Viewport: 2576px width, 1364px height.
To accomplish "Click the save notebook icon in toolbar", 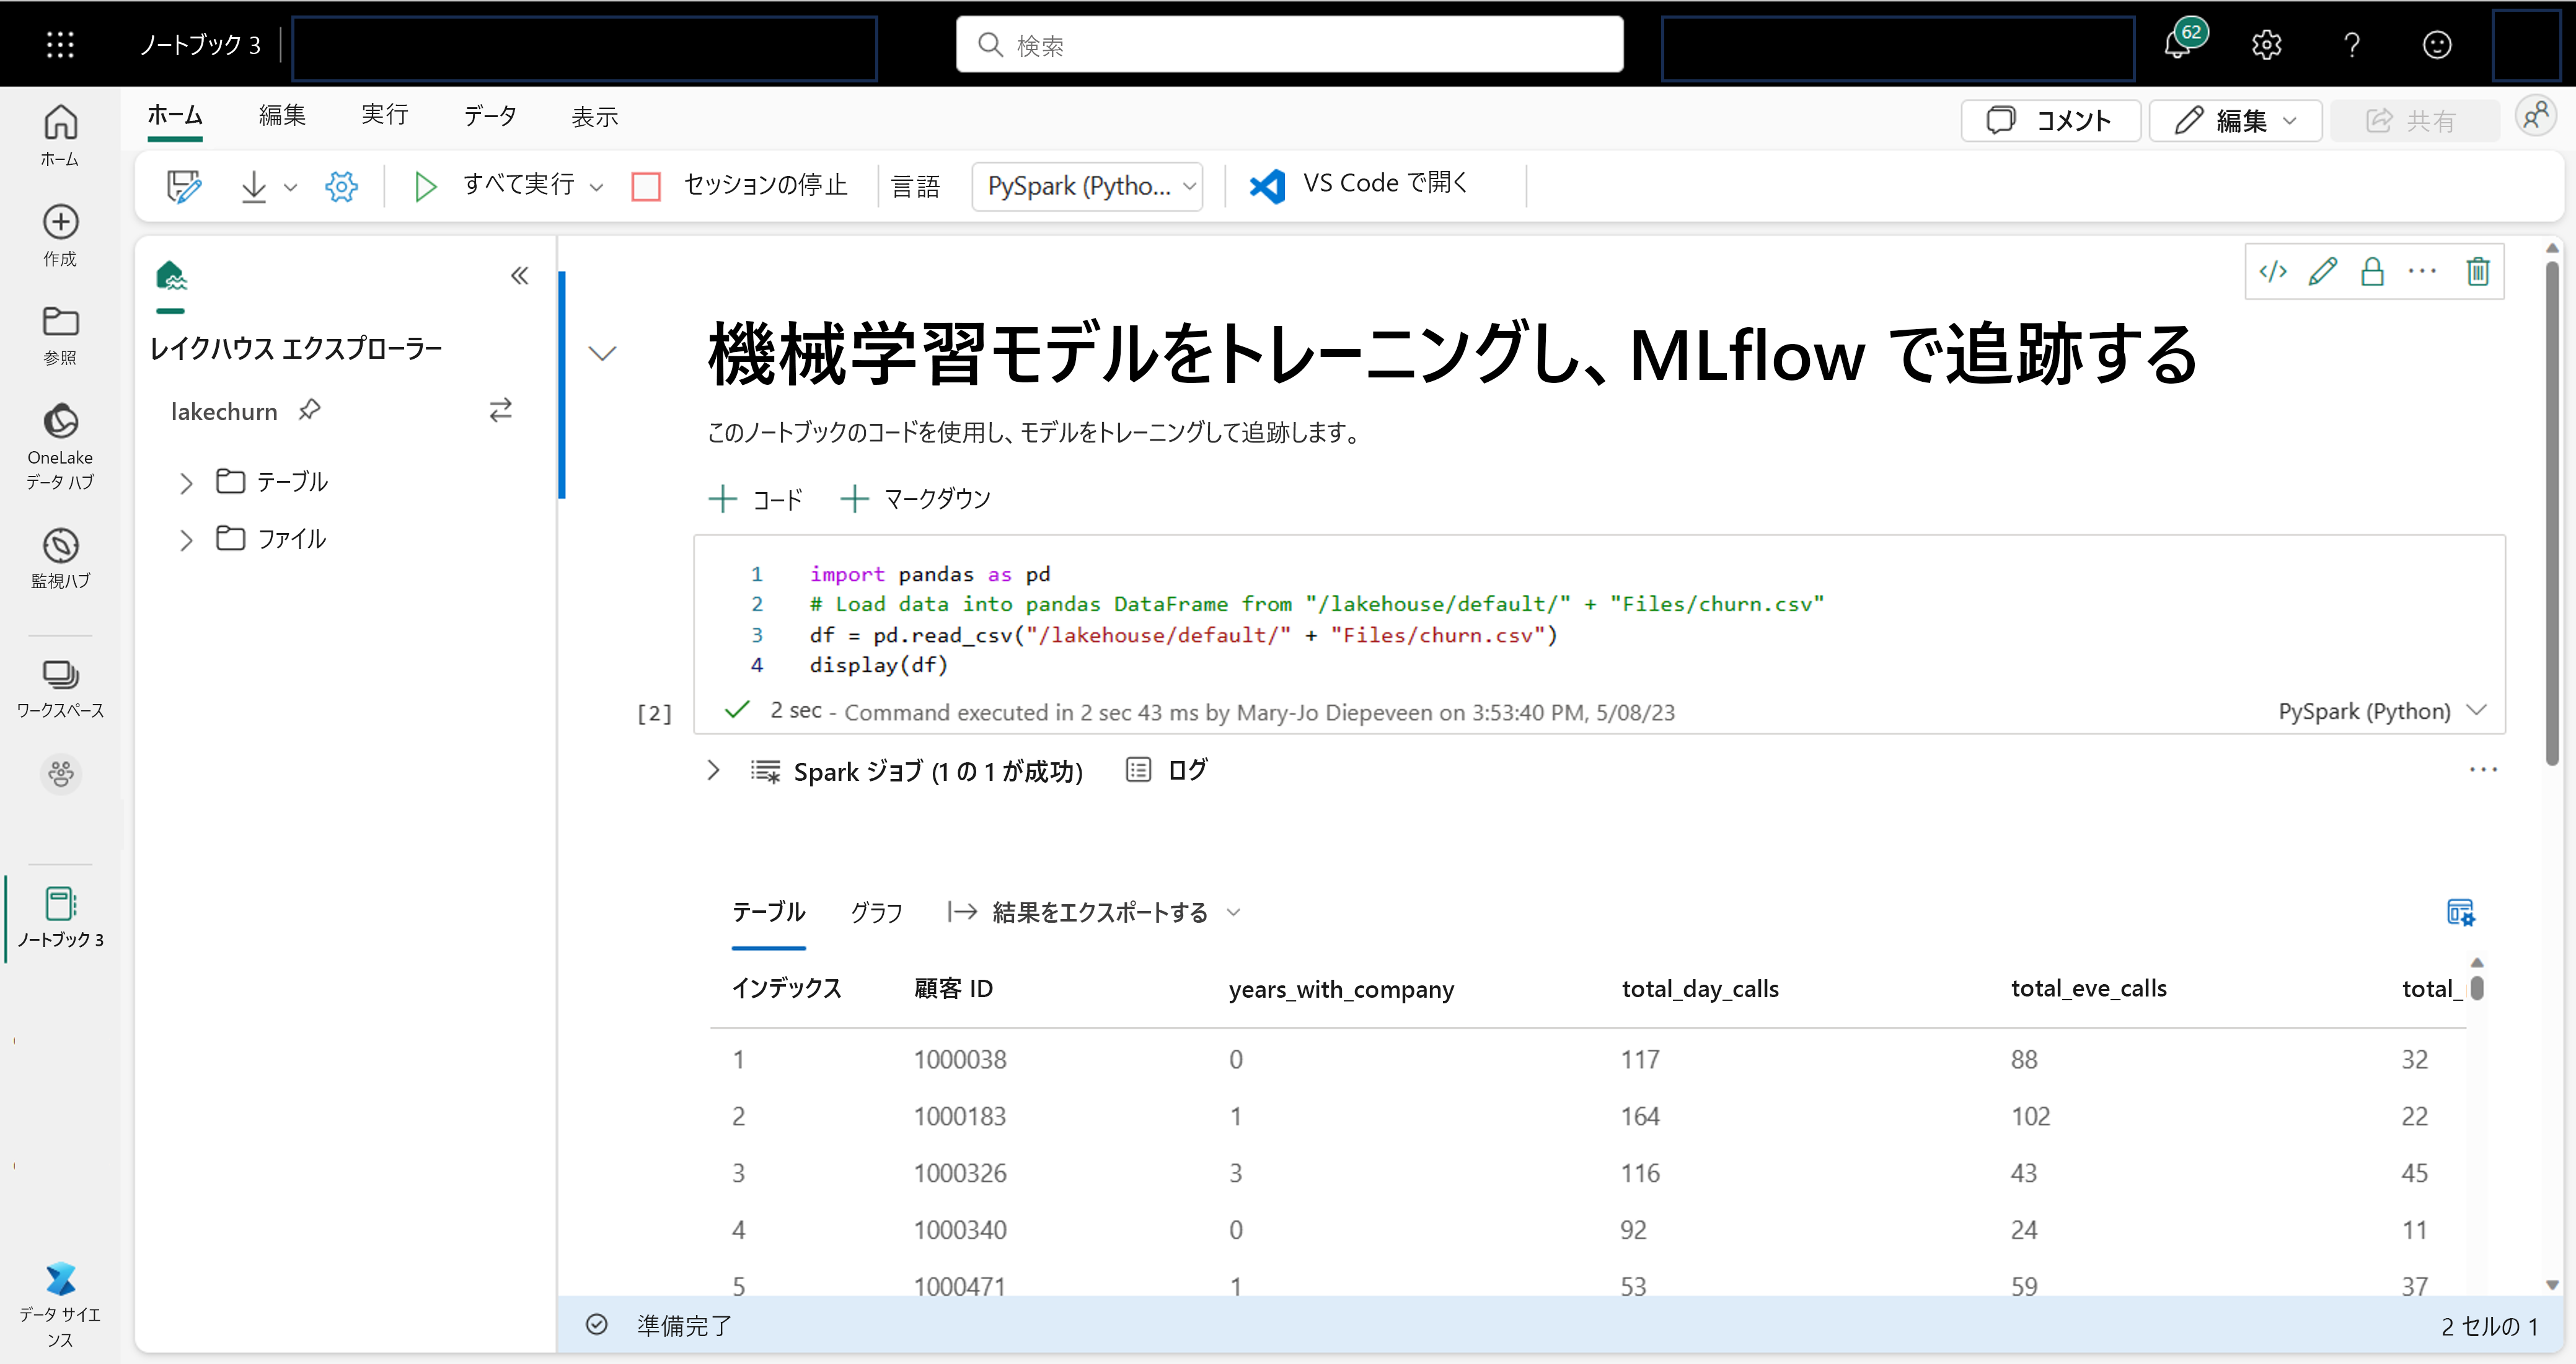I will [184, 186].
